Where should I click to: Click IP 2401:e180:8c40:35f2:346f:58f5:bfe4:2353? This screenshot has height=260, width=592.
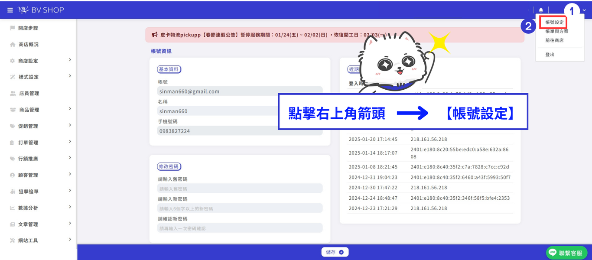(460, 198)
